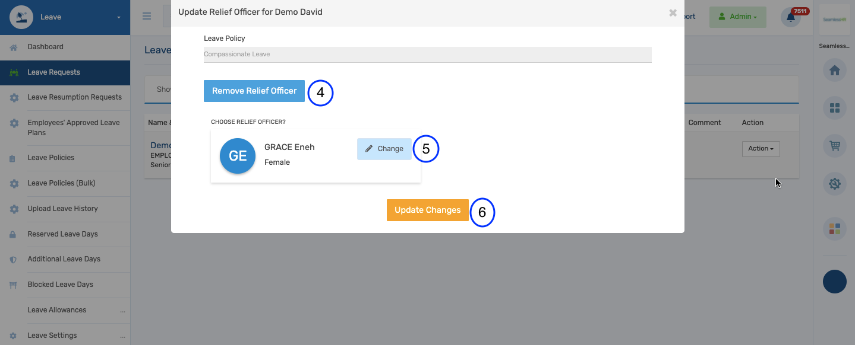Image resolution: width=855 pixels, height=345 pixels.
Task: Open the Action dropdown in table row
Action: [761, 149]
